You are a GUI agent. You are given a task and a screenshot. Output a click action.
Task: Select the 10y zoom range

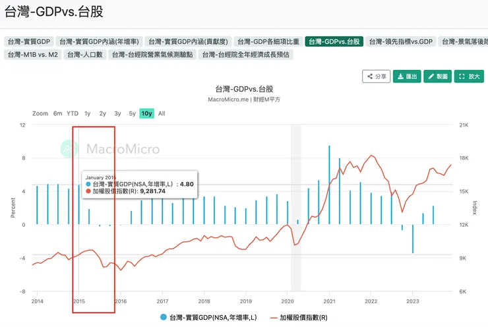tap(146, 113)
